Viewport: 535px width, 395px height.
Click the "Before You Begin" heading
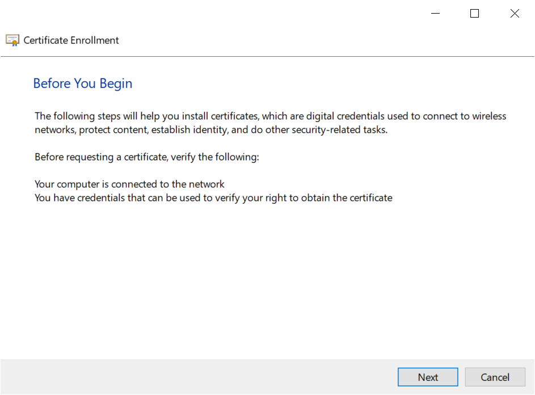pyautogui.click(x=83, y=83)
